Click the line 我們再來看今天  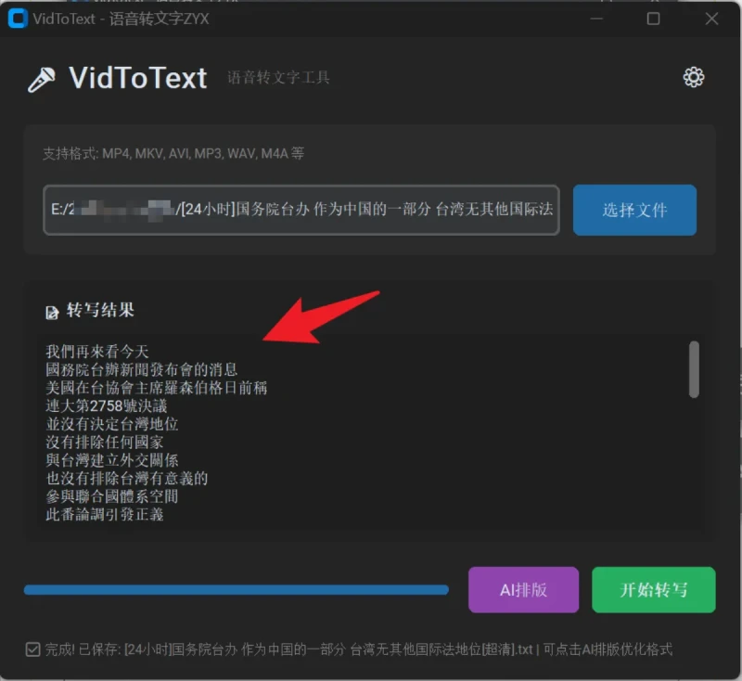point(97,352)
